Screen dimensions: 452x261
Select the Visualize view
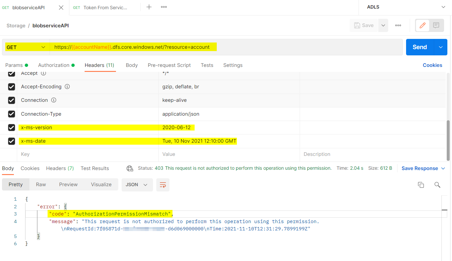pos(101,185)
